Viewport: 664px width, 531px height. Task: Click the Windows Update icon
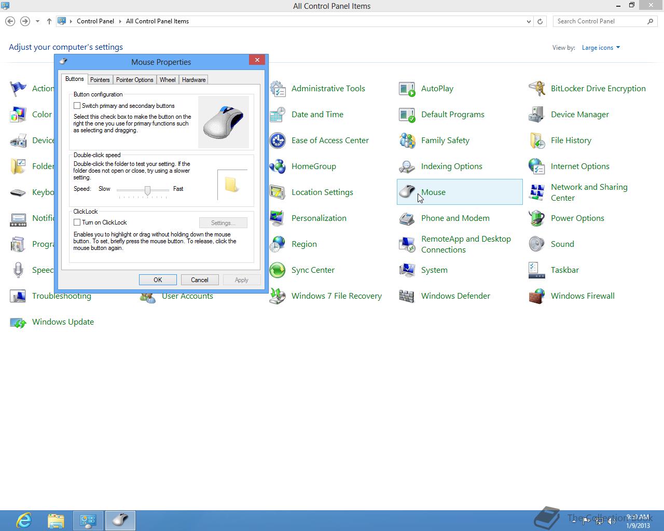pyautogui.click(x=18, y=322)
